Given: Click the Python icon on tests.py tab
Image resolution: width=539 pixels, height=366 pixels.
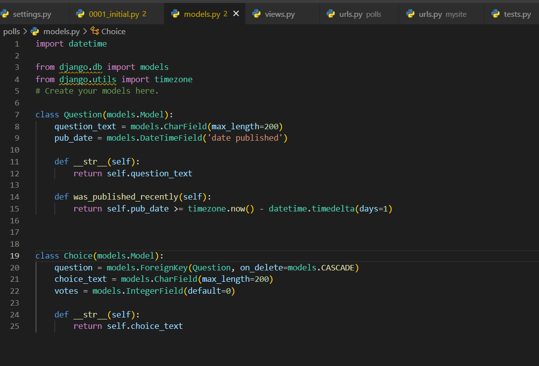Looking at the screenshot, I should click(x=495, y=14).
